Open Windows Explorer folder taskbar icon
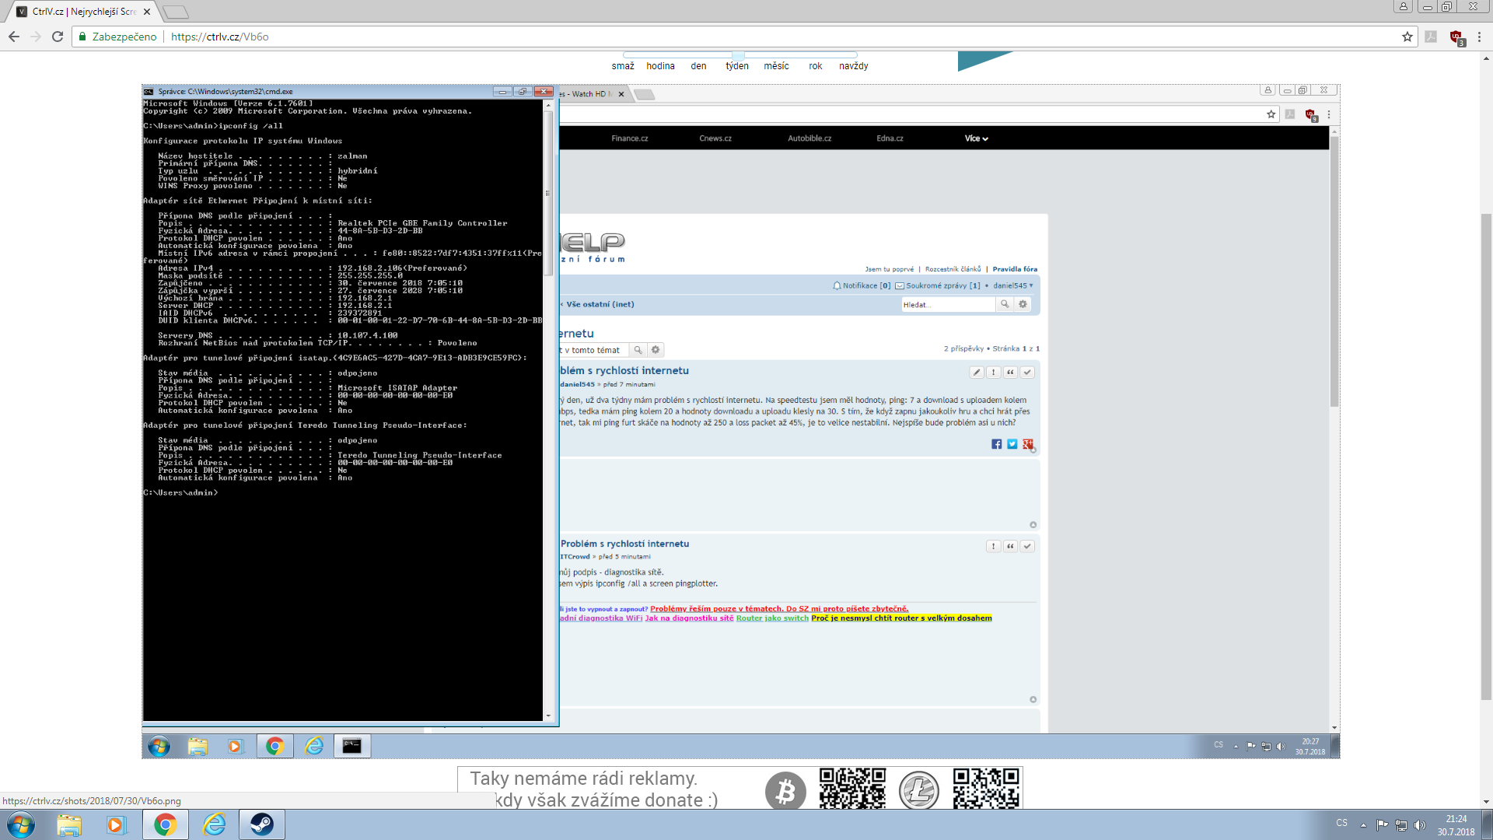Image resolution: width=1493 pixels, height=840 pixels. point(68,824)
